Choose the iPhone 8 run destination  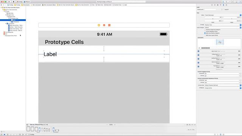(27, 2)
